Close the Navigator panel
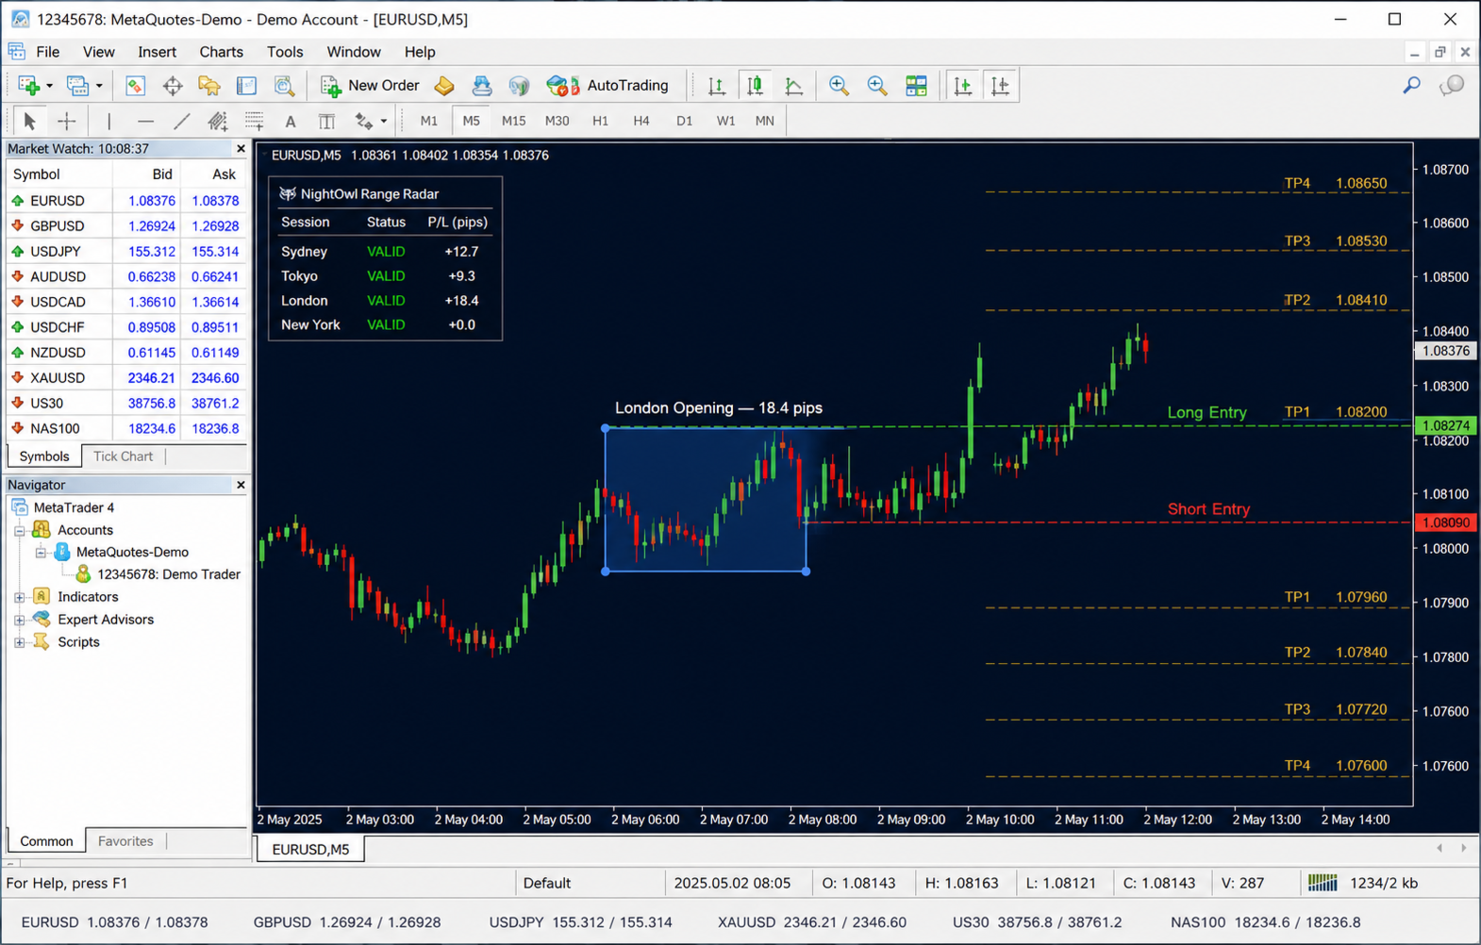Viewport: 1481px width, 945px height. (x=241, y=485)
